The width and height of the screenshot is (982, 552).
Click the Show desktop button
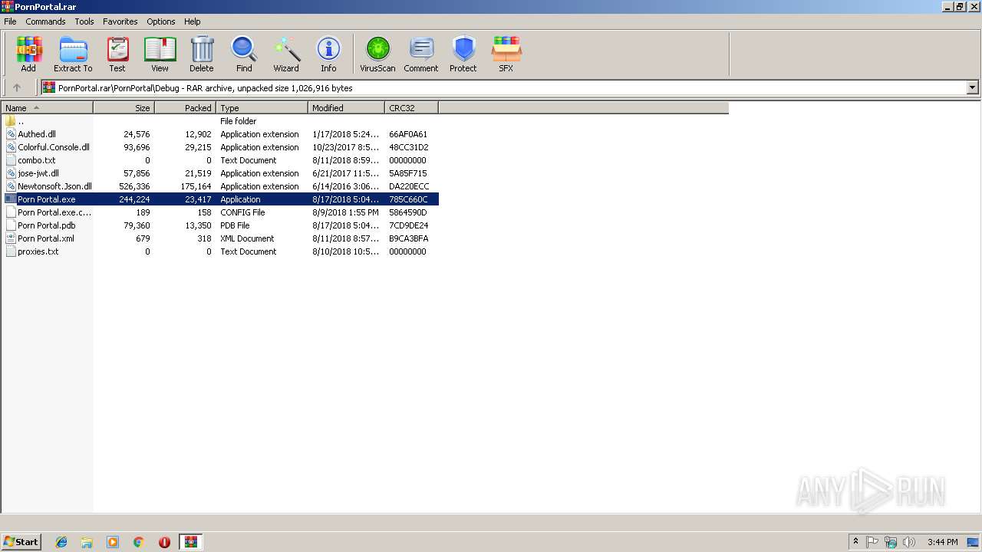point(973,542)
